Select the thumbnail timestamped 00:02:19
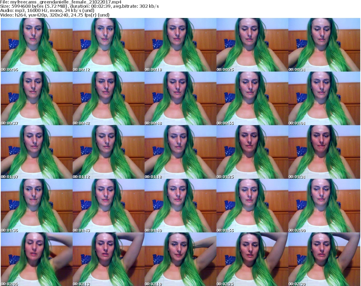361x286 pixels. 180,259
